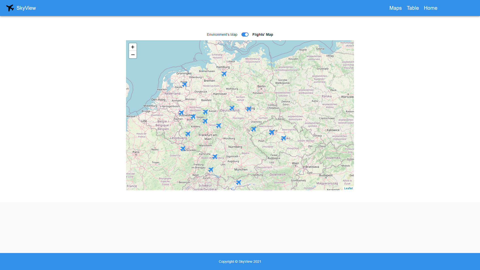Click the Wien city label on map
Screen dimensions: 480x270
pos(295,163)
